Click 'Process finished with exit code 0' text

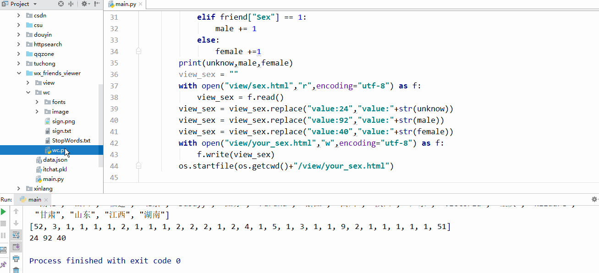[105, 261]
